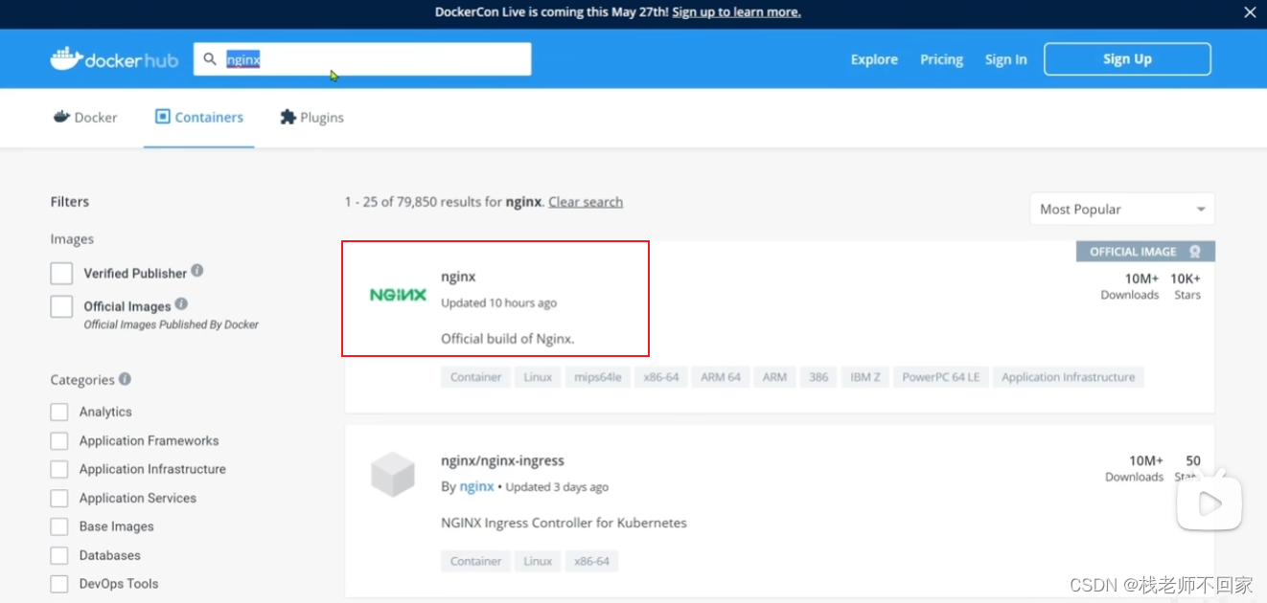Switch to the Containers tab
Image resolution: width=1267 pixels, height=603 pixels.
199,118
